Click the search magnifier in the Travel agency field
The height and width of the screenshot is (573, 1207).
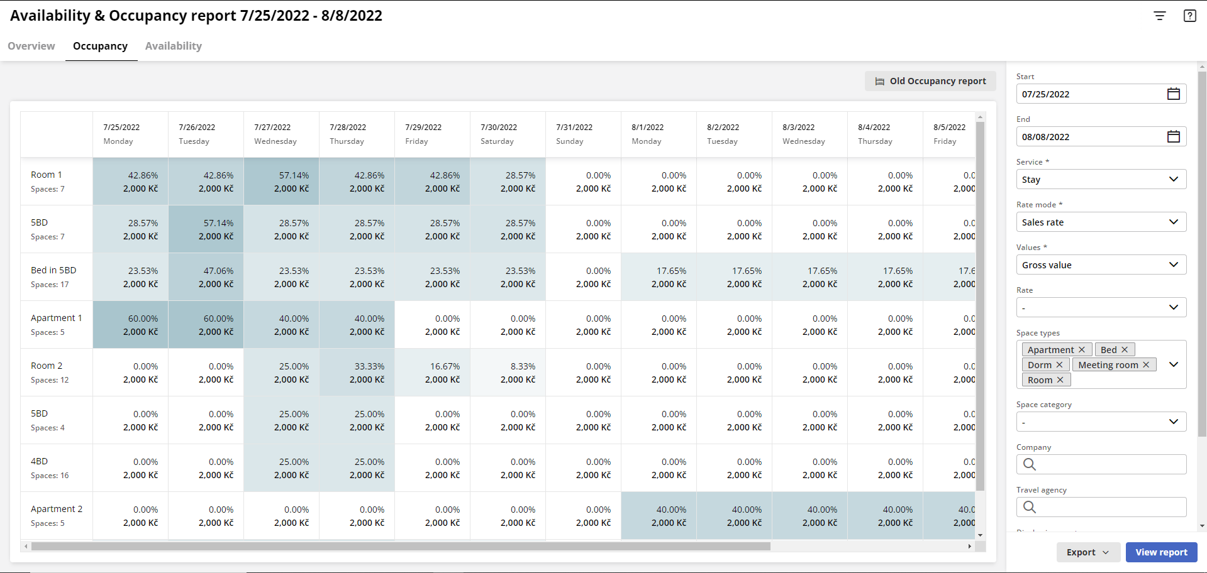1029,507
